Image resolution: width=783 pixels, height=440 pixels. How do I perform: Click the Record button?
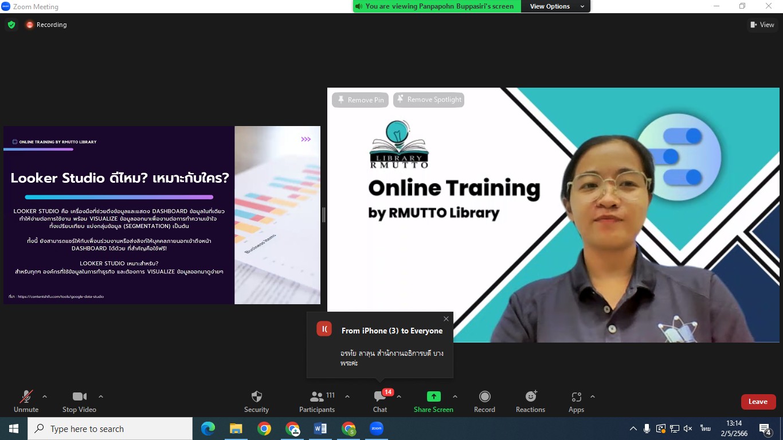(484, 401)
